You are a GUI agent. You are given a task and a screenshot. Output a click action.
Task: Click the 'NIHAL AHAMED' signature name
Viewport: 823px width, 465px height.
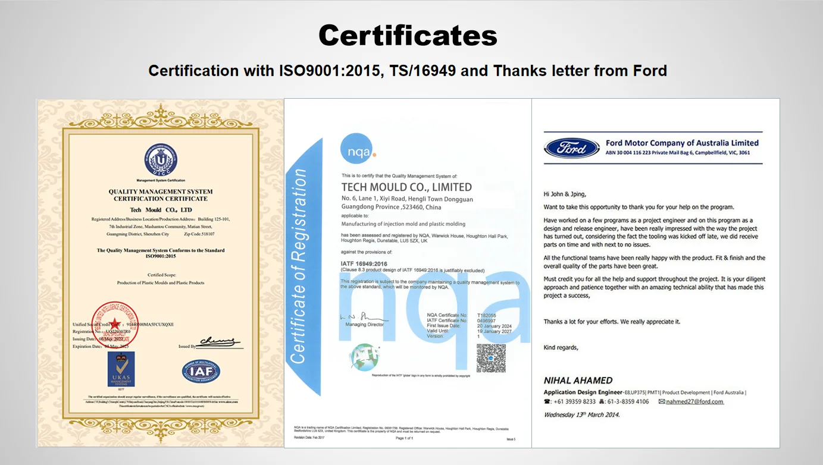(x=578, y=381)
